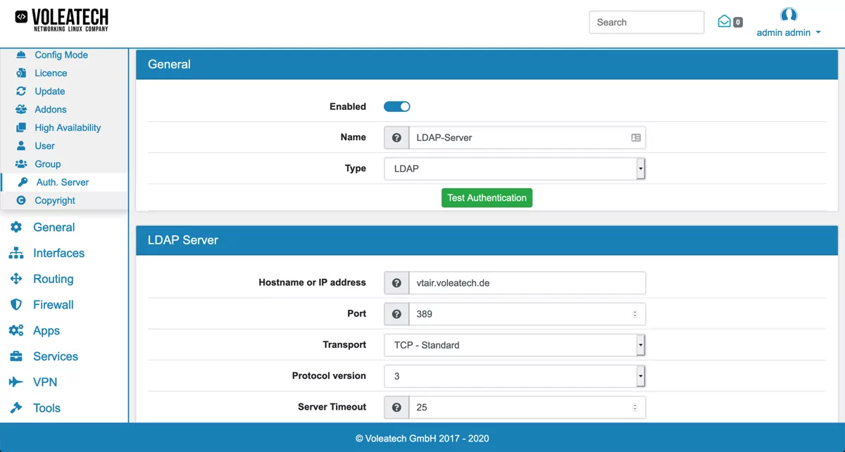Open the Config Mode section

pos(61,54)
